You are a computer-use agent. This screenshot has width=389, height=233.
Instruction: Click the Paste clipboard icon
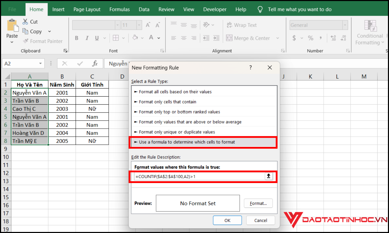[x=12, y=26]
